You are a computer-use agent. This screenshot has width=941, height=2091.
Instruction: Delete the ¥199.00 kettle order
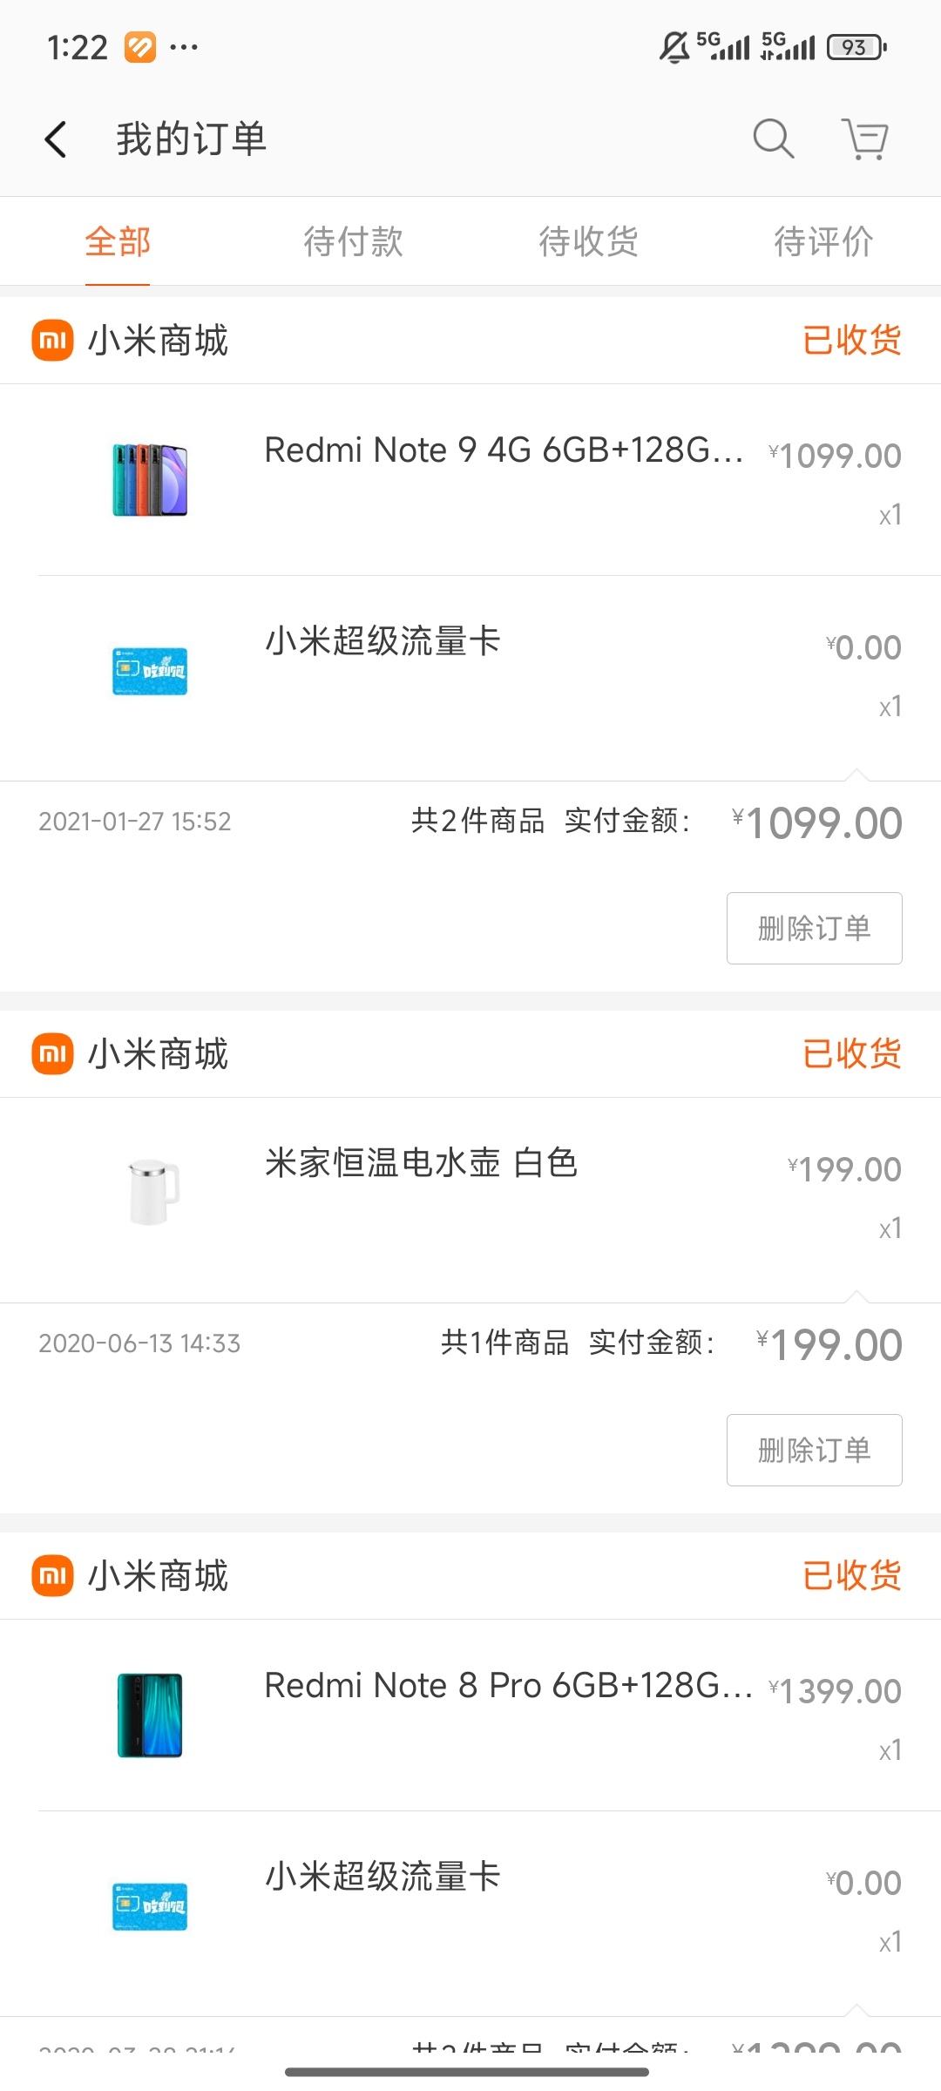pyautogui.click(x=815, y=1450)
